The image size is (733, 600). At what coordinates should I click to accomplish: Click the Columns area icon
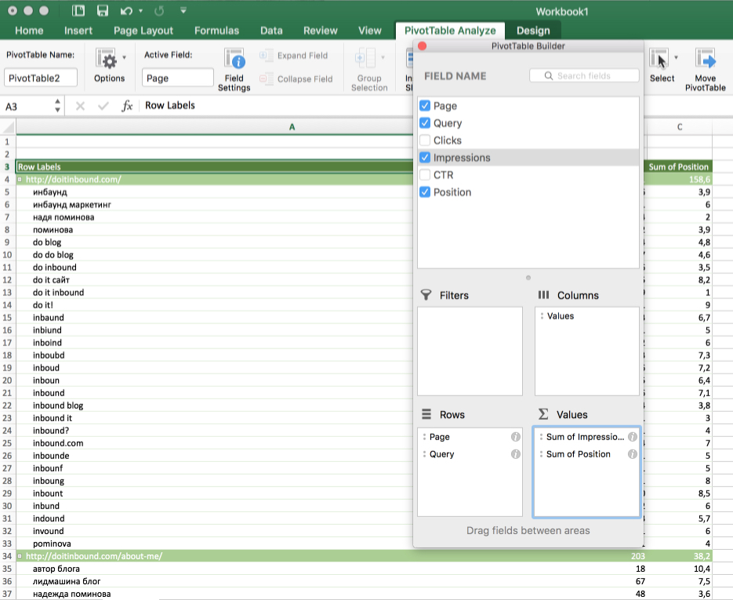point(543,295)
